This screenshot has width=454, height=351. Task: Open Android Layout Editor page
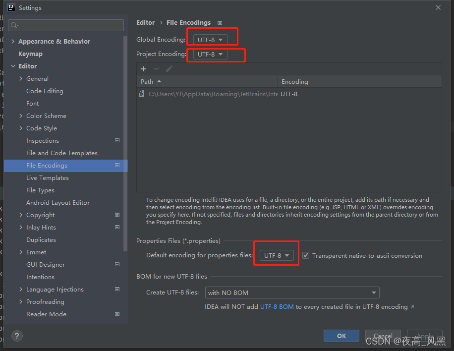[x=58, y=203]
